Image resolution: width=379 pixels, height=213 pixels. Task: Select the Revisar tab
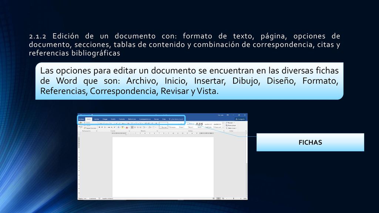click(157, 119)
